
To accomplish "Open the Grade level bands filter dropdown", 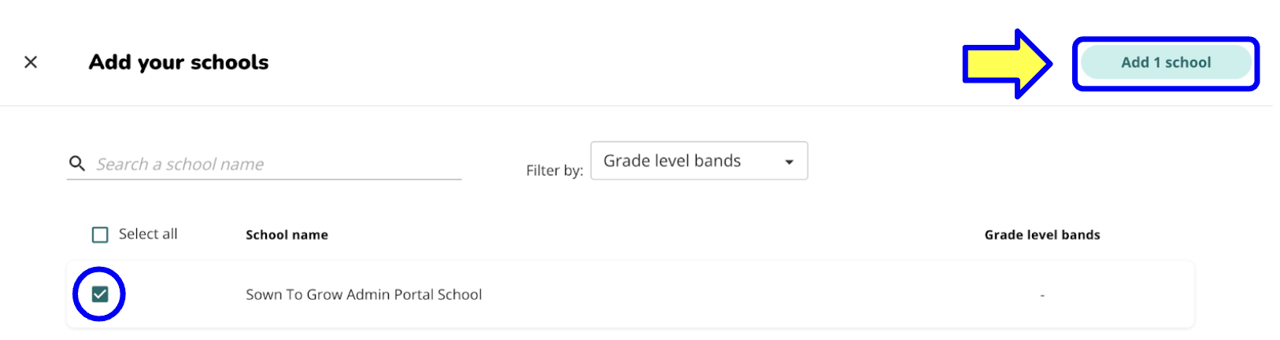I will 699,161.
